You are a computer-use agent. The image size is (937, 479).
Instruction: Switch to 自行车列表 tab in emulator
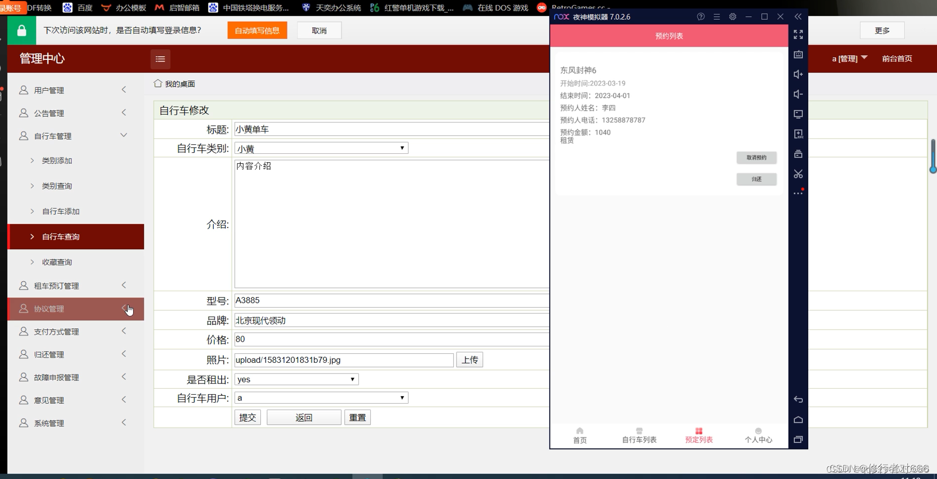[639, 436]
